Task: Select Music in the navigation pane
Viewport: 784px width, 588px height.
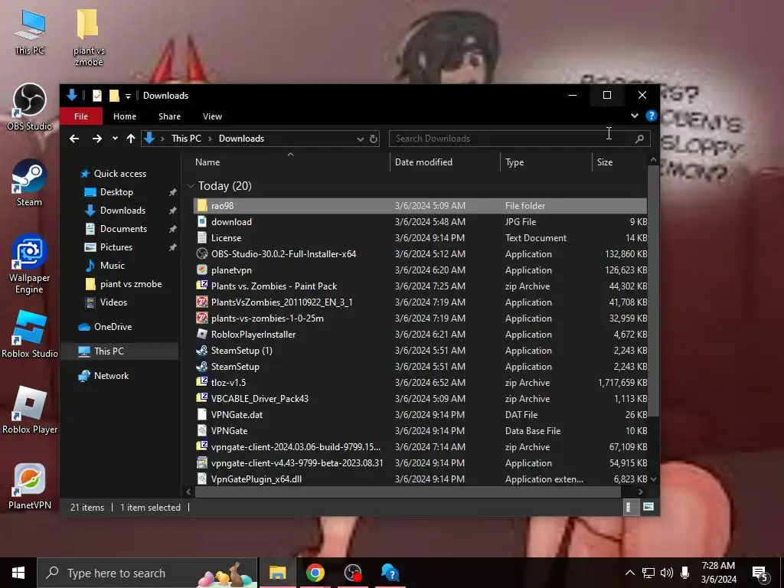Action: (112, 266)
